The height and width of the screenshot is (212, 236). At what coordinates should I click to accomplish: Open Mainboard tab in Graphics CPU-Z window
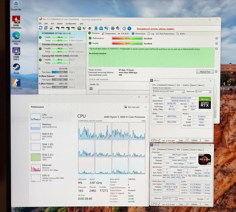pyautogui.click(x=162, y=85)
